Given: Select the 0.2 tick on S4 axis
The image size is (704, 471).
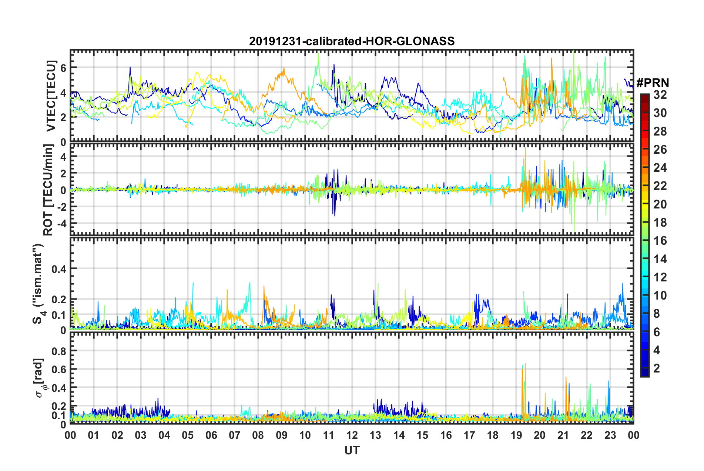Looking at the screenshot, I should tap(59, 299).
